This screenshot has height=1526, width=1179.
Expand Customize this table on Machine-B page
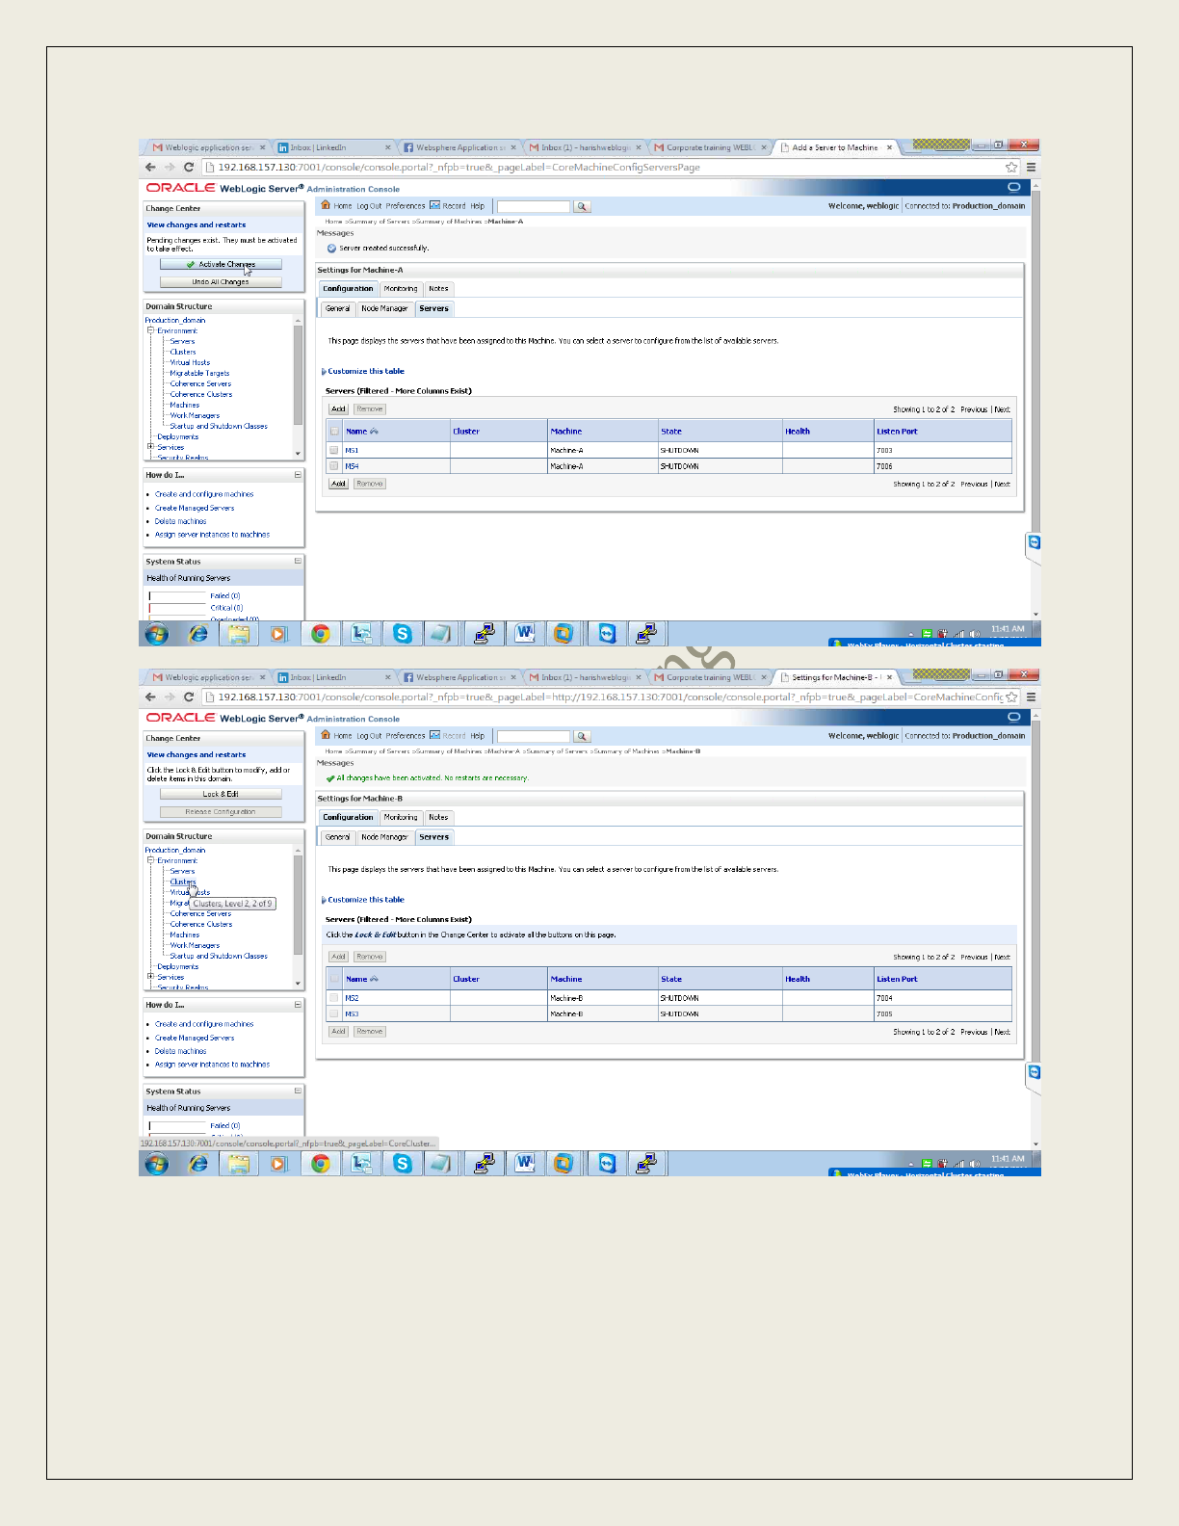(x=324, y=900)
